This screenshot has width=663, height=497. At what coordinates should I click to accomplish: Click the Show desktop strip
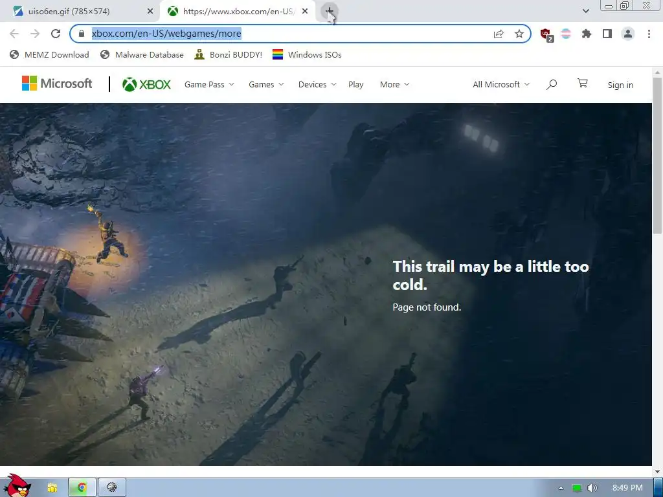point(658,488)
